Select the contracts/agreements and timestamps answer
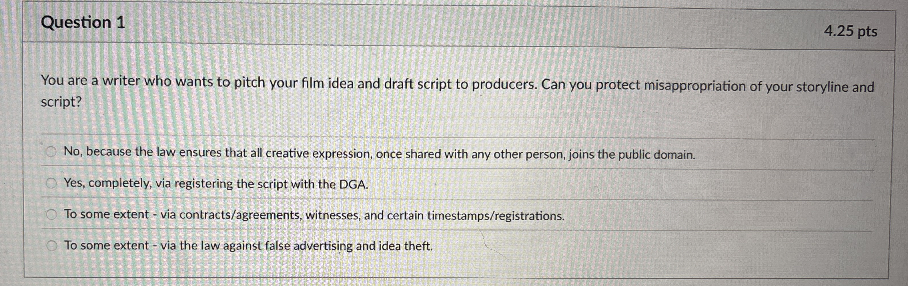This screenshot has width=908, height=286. (x=51, y=215)
